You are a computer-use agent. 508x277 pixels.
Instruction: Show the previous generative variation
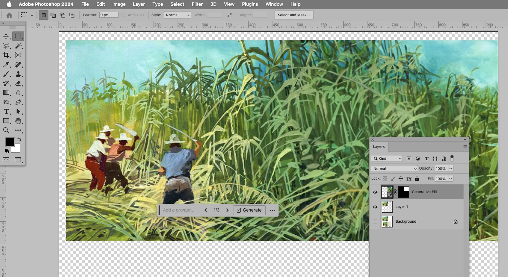pos(206,210)
